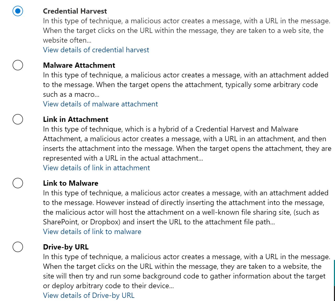Follow View details of link in attachment
Viewport: 335px width, 301px height.
click(96, 168)
